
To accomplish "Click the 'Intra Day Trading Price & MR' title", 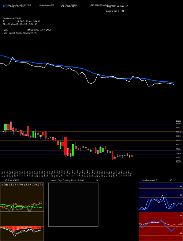I will 68,180.
